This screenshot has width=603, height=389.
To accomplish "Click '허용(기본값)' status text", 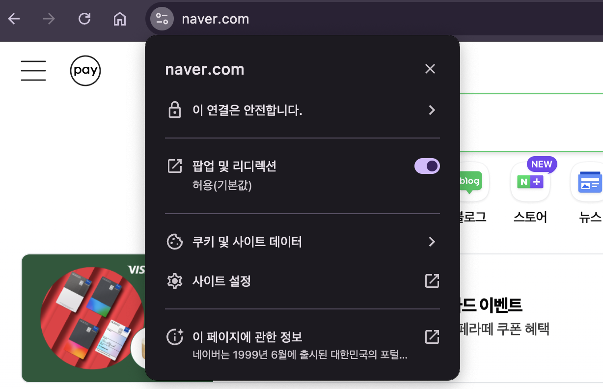I will pos(222,186).
